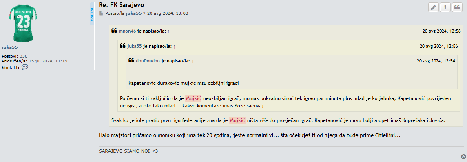The width and height of the screenshot is (467, 162).
Task: Jump to top with arrow icon
Action: tap(463, 157)
